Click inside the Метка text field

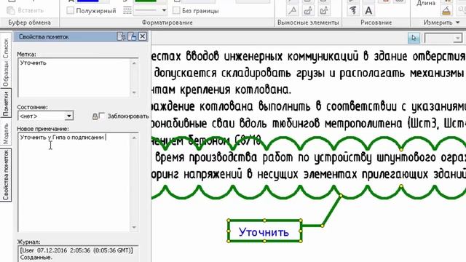74,78
